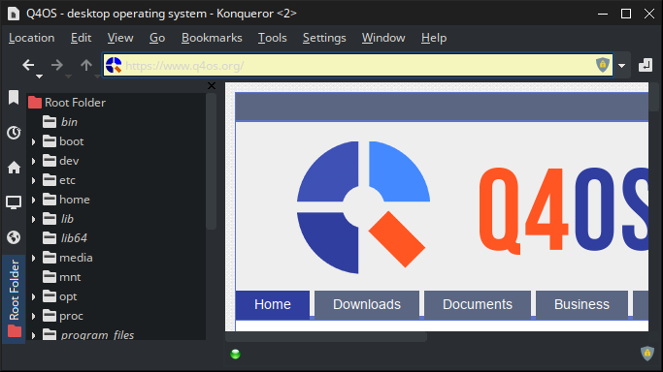Image resolution: width=663 pixels, height=372 pixels.
Task: Open the system monitor sidebar panel
Action: [14, 202]
